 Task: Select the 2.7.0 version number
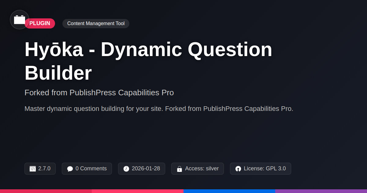(44, 168)
